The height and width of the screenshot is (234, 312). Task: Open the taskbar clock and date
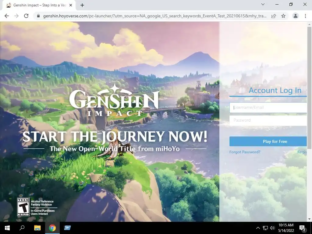point(286,228)
